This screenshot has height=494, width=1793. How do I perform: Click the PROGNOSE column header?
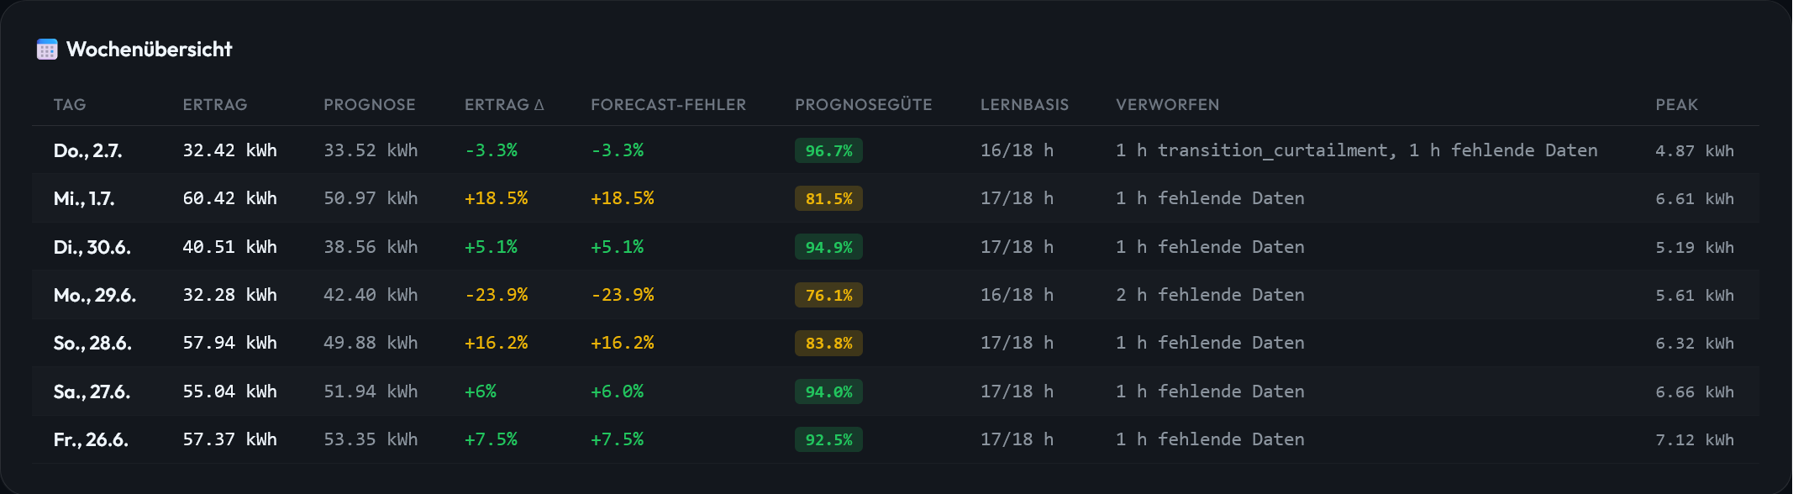(x=370, y=105)
